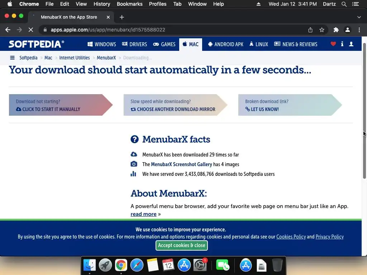Open the Cookies Policy link
The width and height of the screenshot is (367, 275).
(291, 237)
